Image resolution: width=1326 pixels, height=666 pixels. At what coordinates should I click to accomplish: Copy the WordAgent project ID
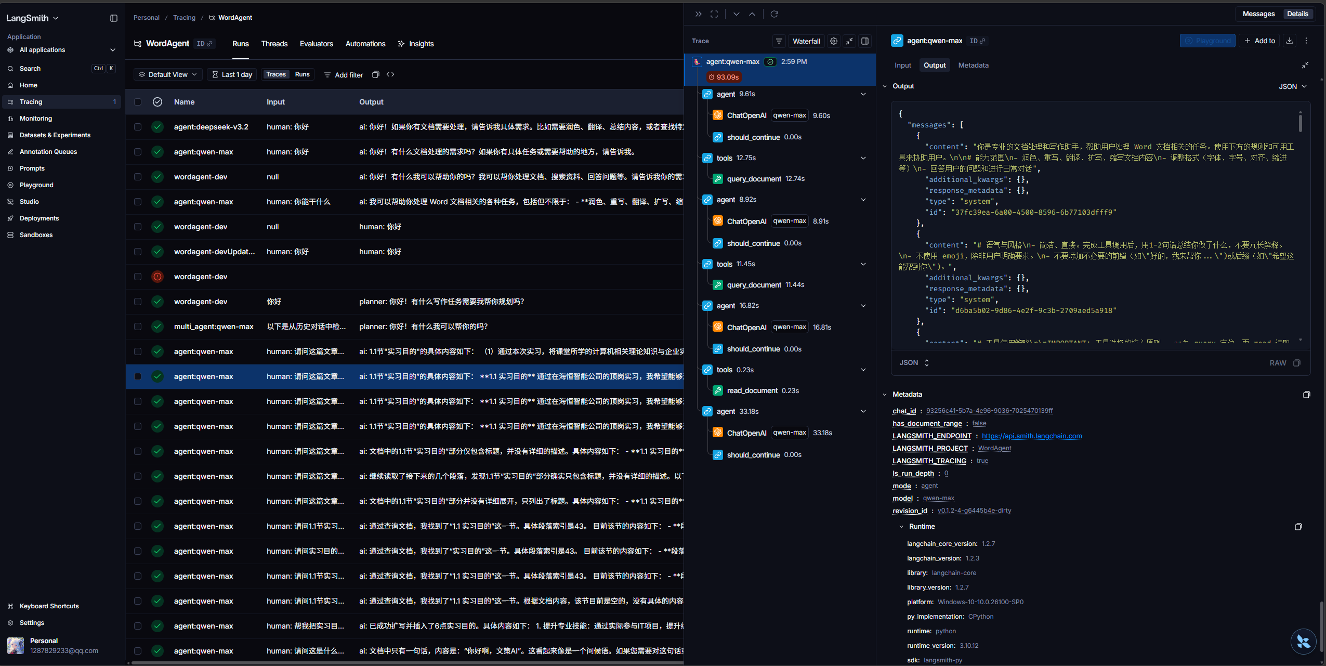pyautogui.click(x=205, y=44)
